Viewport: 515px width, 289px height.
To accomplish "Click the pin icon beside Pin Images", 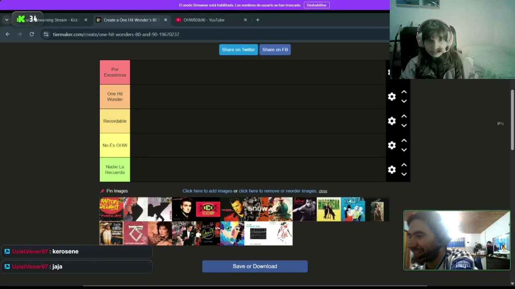I will click(102, 191).
